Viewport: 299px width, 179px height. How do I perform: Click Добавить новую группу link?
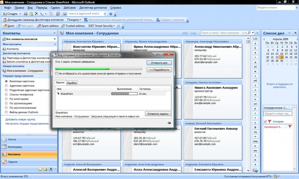(20, 119)
